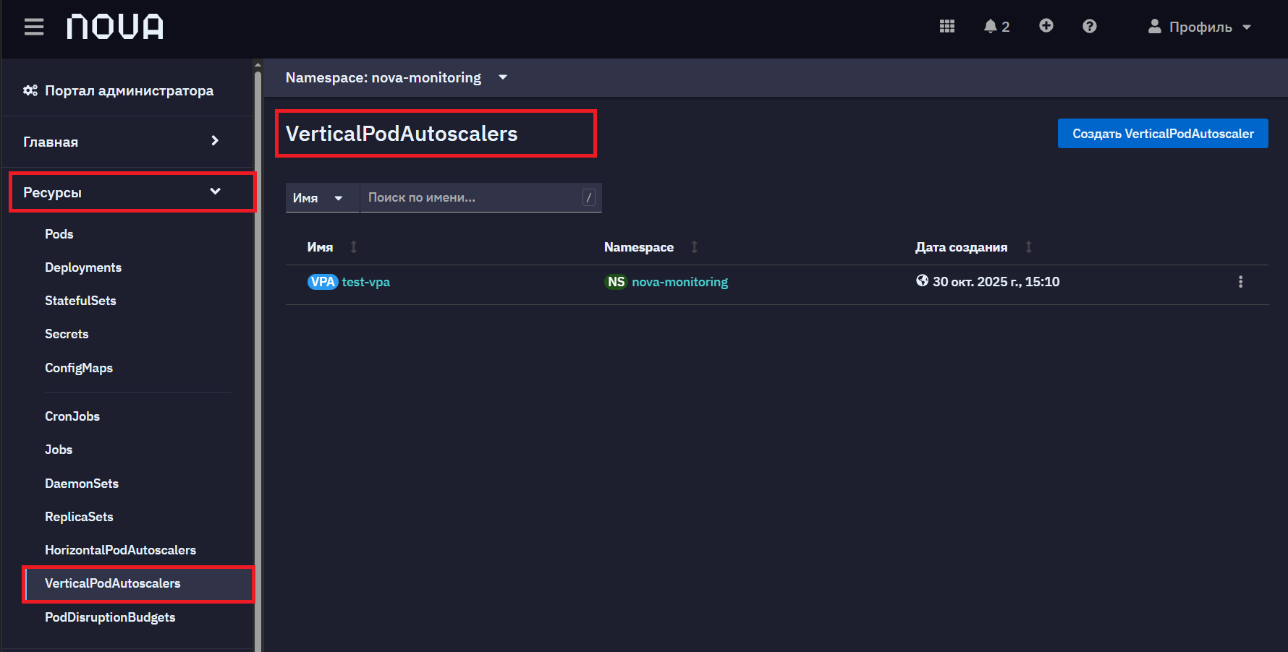Open the hamburger navigation menu
The image size is (1288, 652).
click(x=33, y=27)
